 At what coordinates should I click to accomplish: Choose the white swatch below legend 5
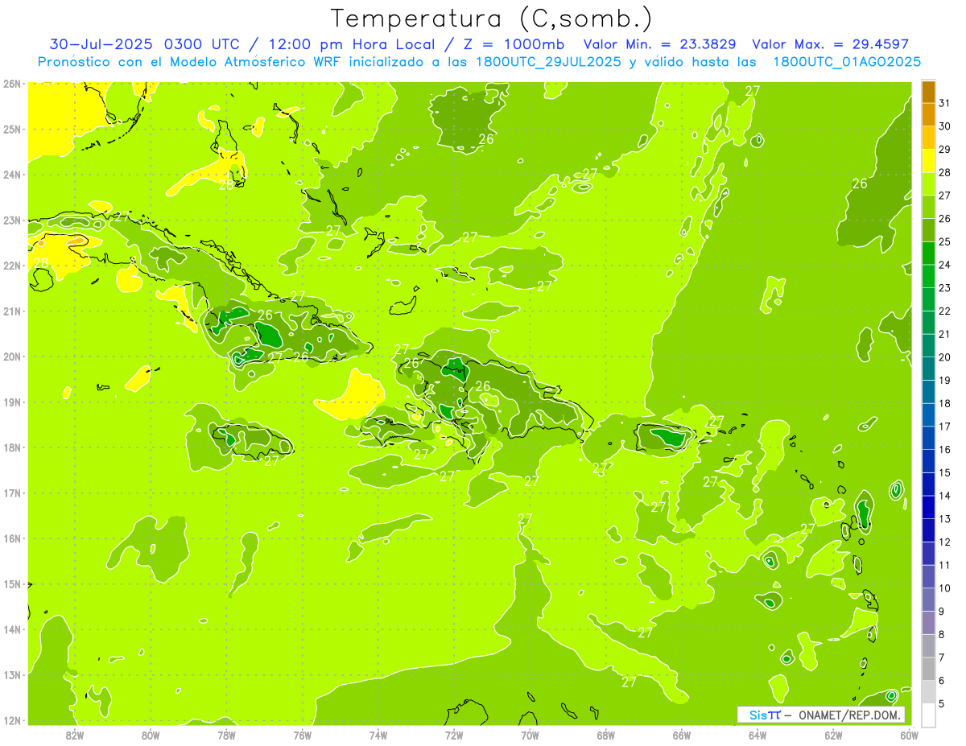tap(928, 715)
